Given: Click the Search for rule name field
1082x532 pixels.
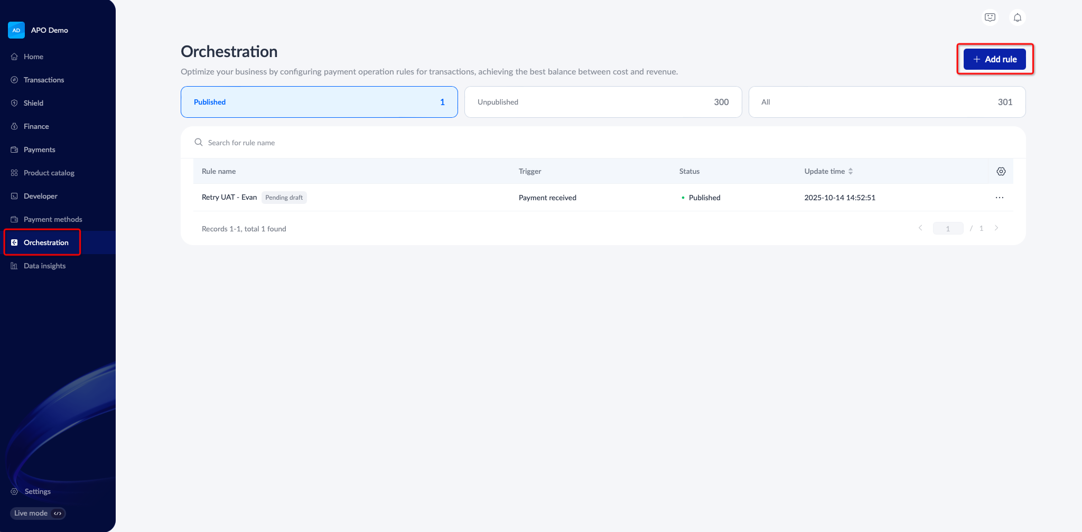Looking at the screenshot, I should click(317, 143).
